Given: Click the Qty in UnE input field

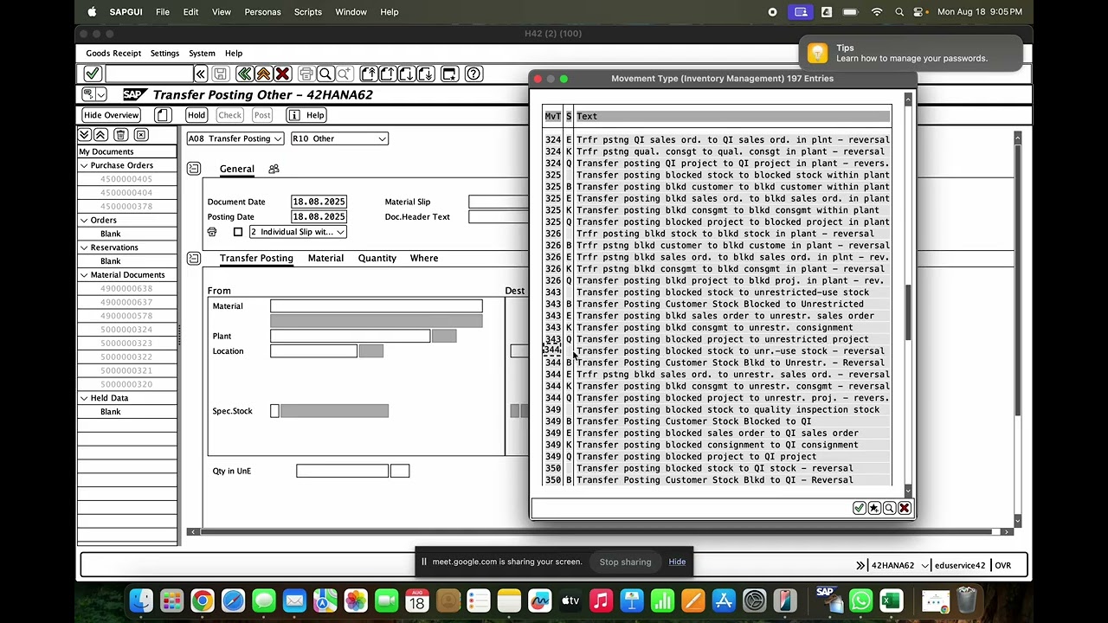Looking at the screenshot, I should pyautogui.click(x=342, y=471).
